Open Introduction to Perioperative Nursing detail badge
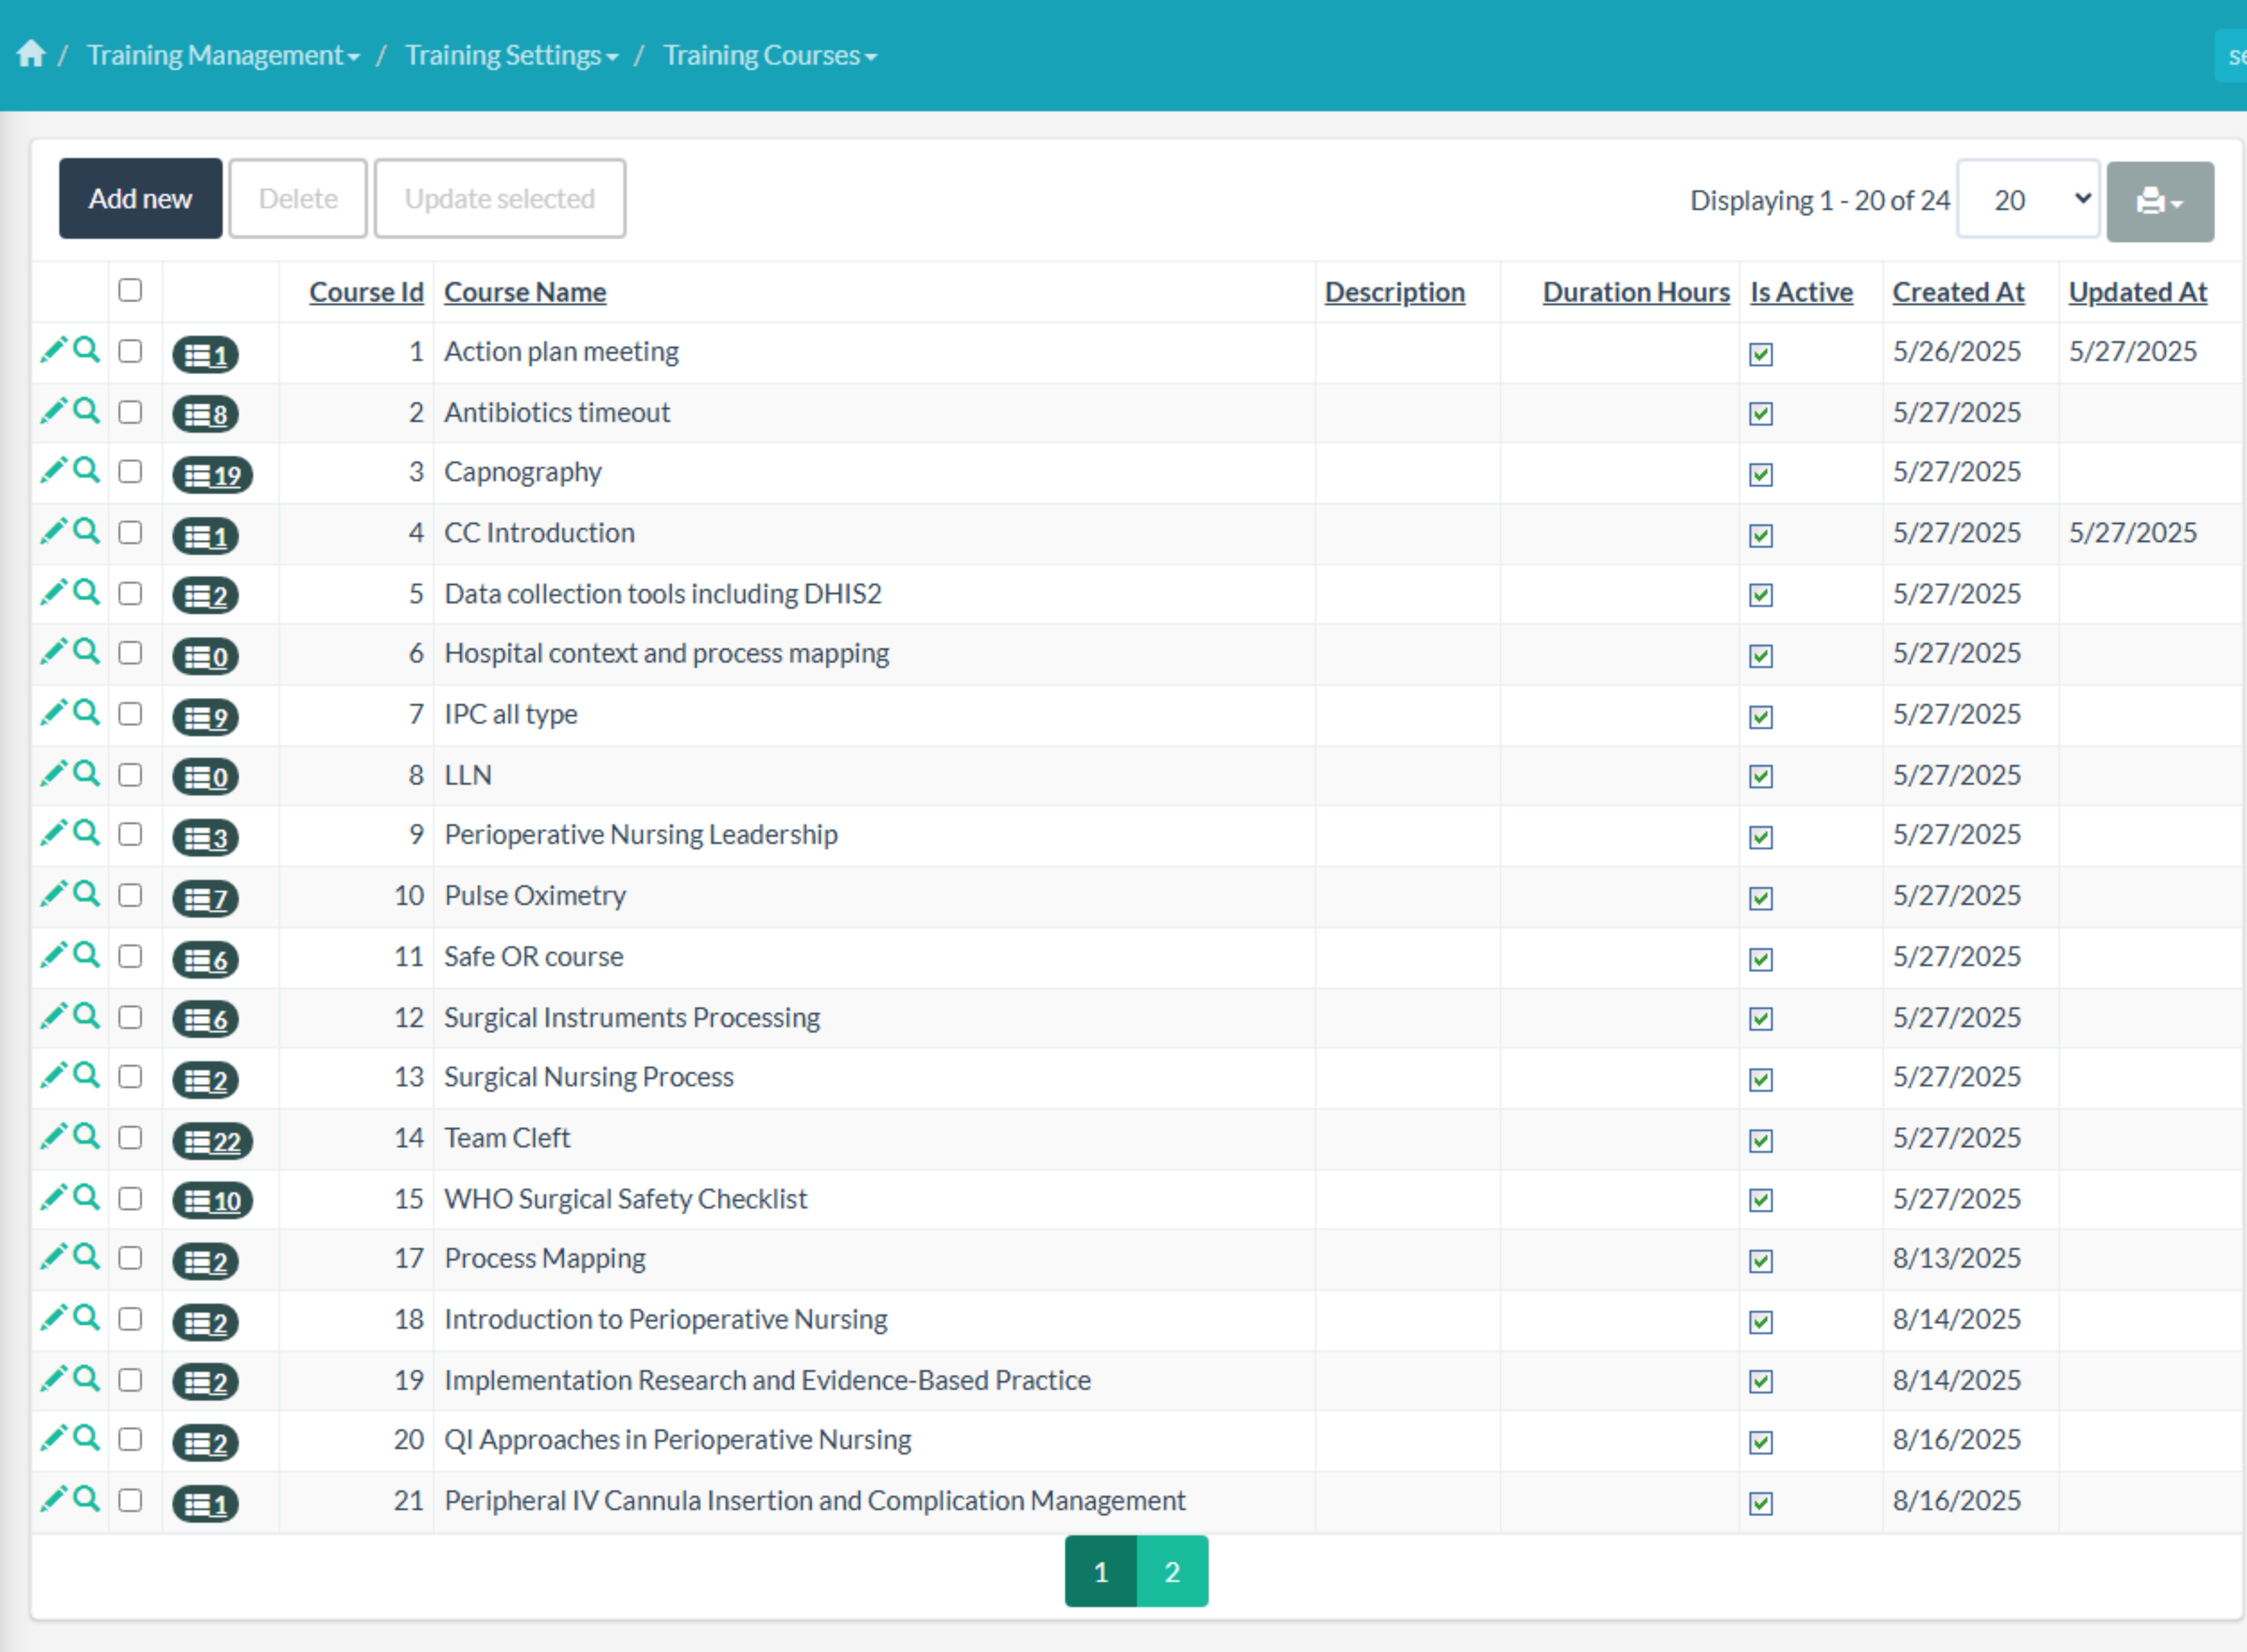The height and width of the screenshot is (1652, 2247). pos(205,1323)
